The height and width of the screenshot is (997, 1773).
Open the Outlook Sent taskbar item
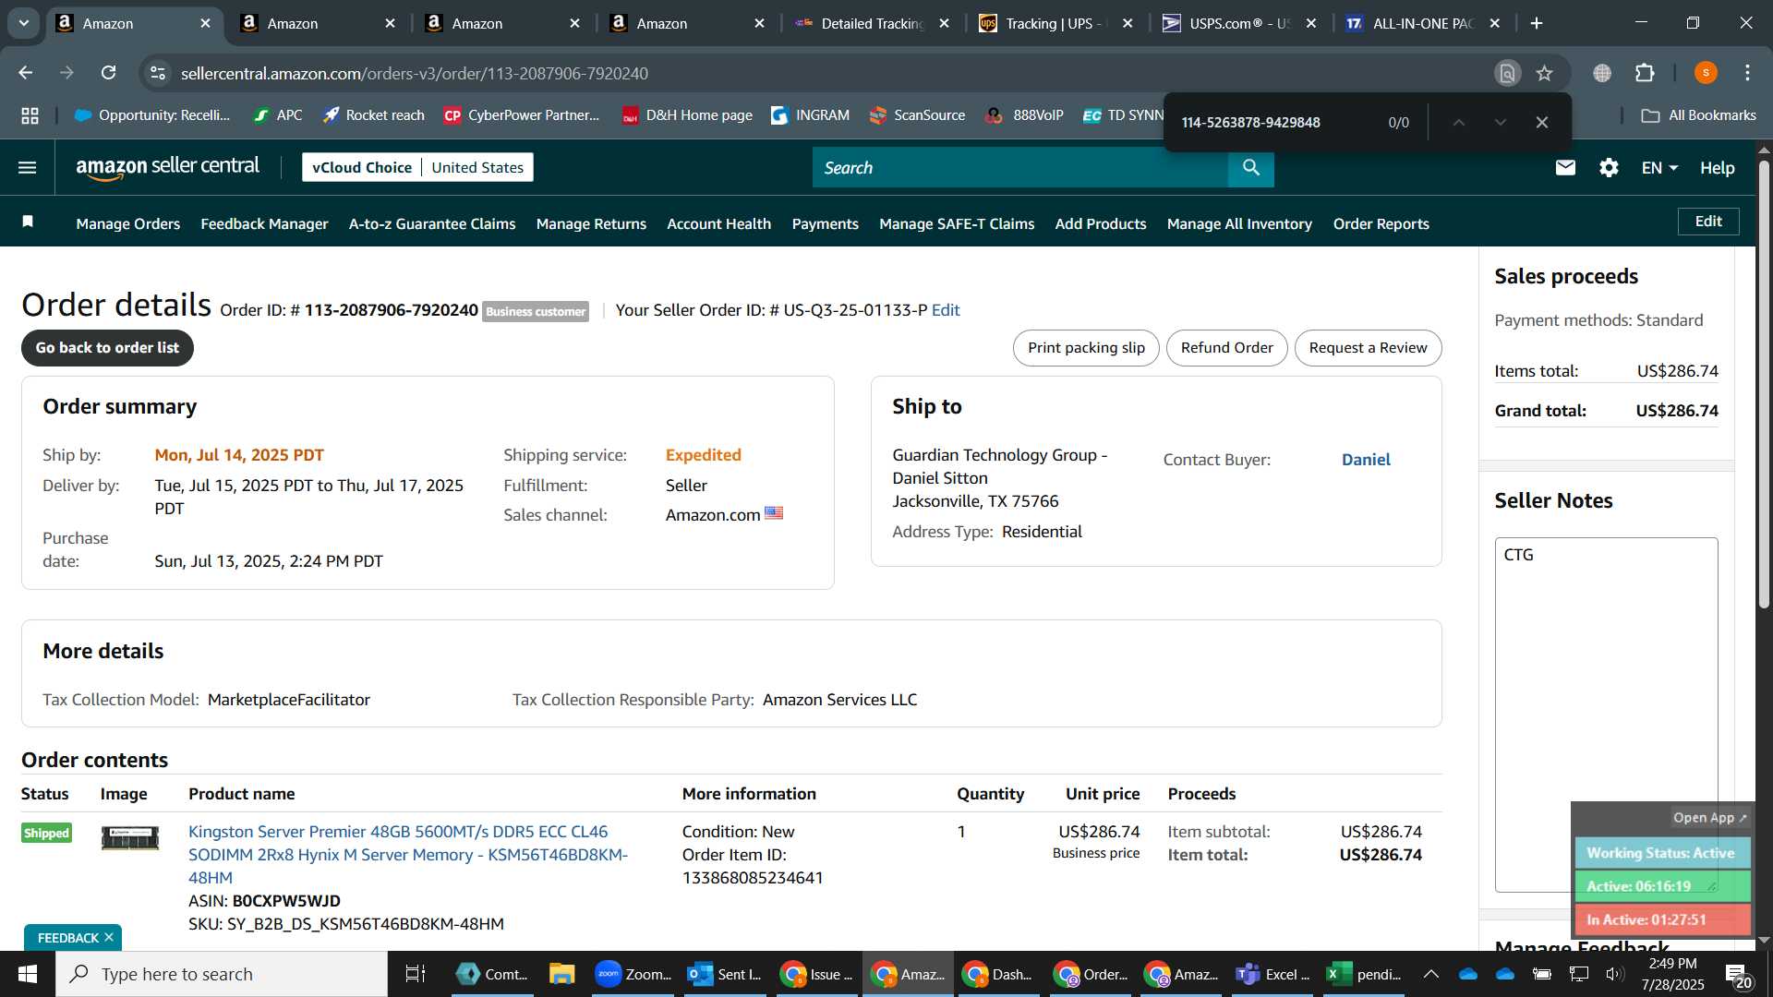[726, 974]
